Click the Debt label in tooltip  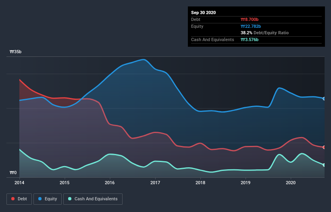click(196, 20)
